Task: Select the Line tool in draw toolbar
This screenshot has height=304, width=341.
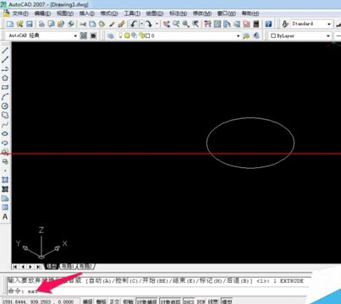Action: 5,51
